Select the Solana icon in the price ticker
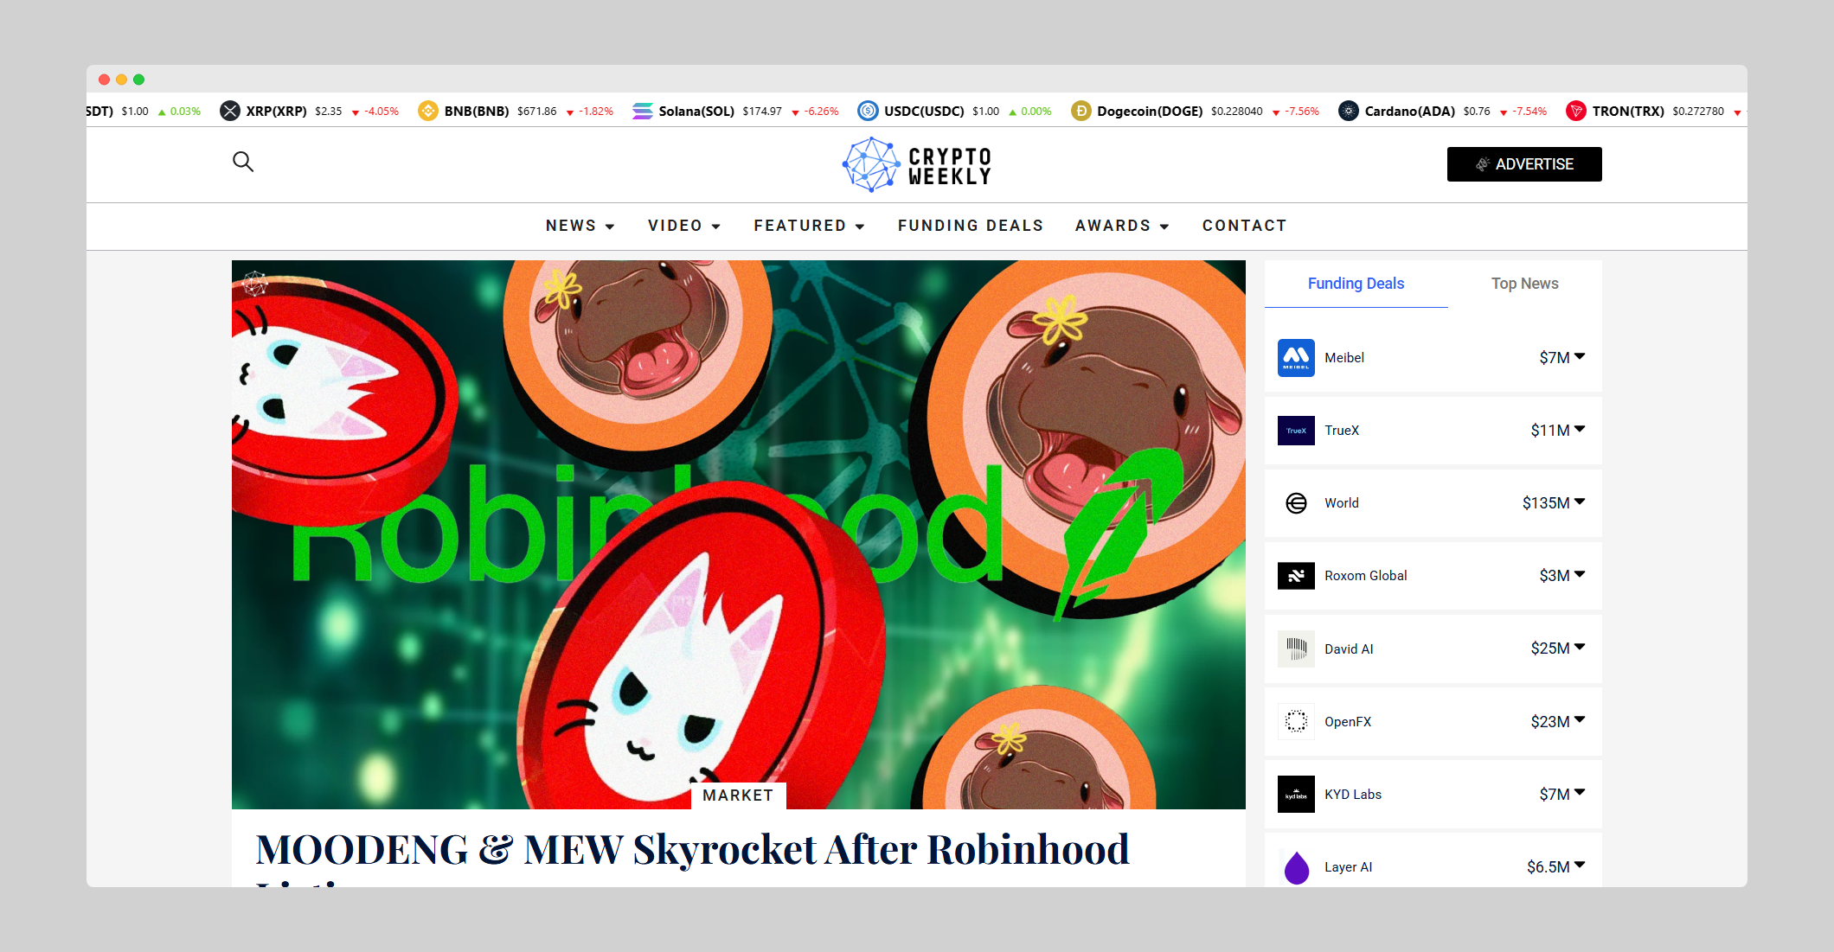 click(642, 111)
